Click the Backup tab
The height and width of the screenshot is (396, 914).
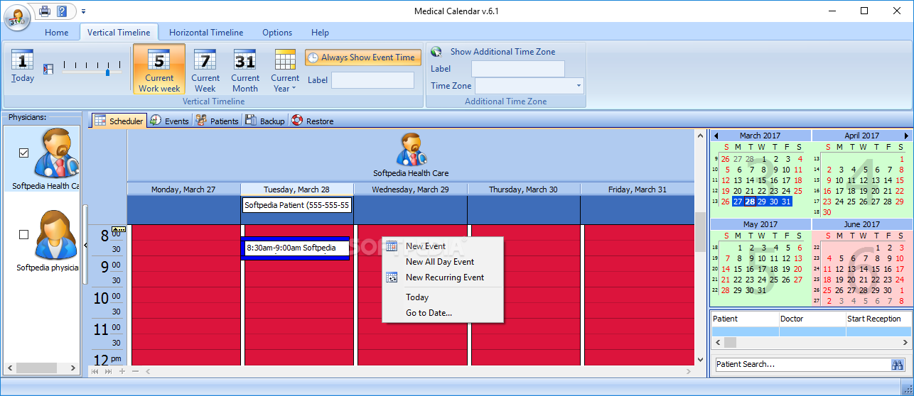tap(265, 121)
